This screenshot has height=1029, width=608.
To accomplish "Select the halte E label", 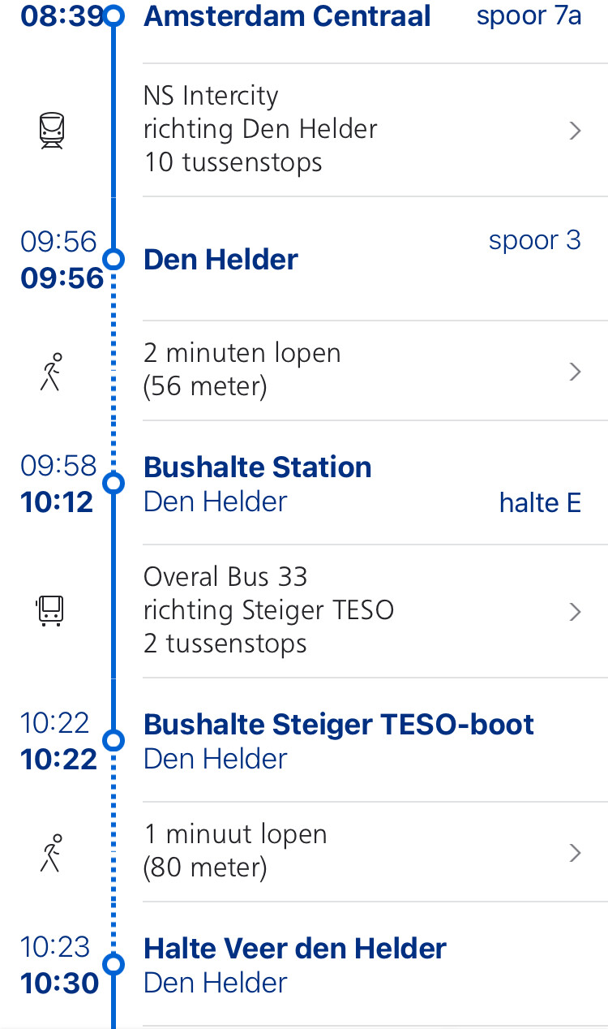I will (540, 503).
